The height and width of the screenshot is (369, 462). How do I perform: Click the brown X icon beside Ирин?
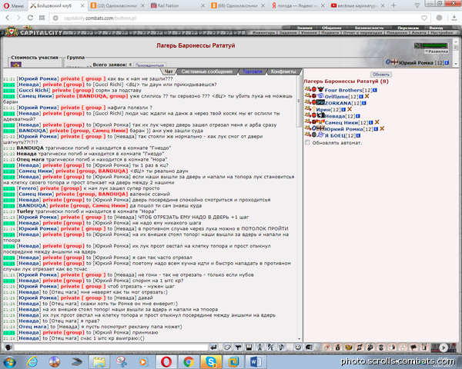[x=350, y=109]
